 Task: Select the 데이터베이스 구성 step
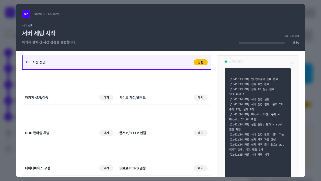click(69, 168)
